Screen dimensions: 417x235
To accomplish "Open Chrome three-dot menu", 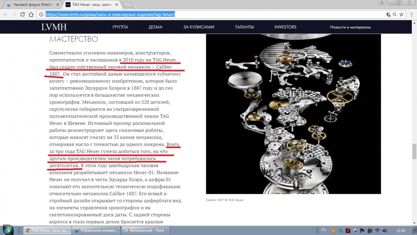I will point(411,14).
